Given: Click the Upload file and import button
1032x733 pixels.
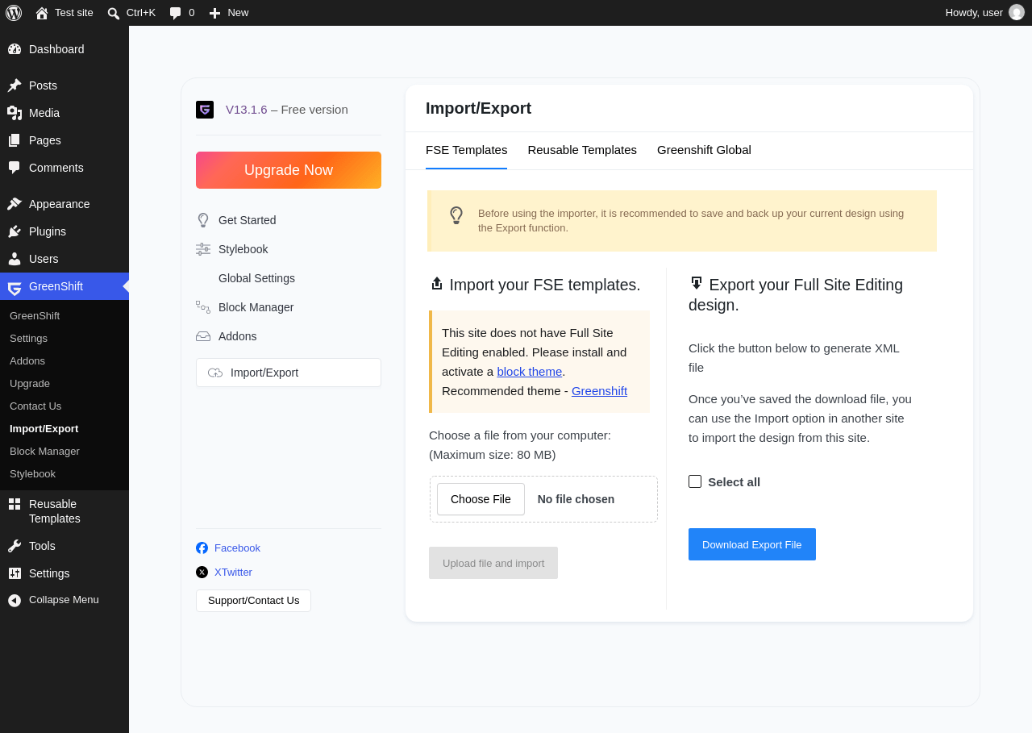Looking at the screenshot, I should tap(493, 563).
